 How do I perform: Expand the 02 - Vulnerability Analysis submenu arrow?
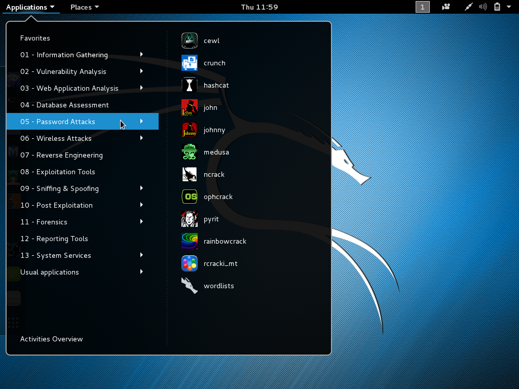coord(141,71)
